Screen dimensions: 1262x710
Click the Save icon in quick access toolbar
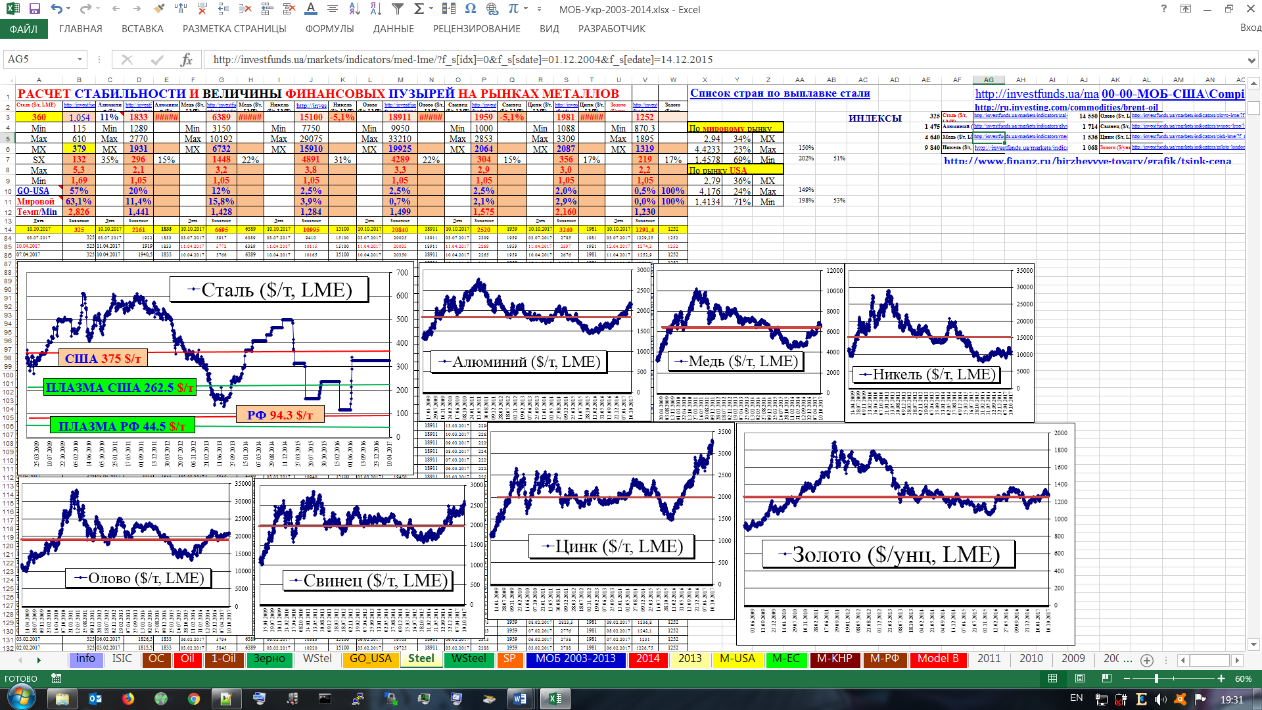pos(35,9)
